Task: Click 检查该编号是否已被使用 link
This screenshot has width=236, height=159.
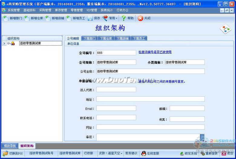Action: coord(155,52)
